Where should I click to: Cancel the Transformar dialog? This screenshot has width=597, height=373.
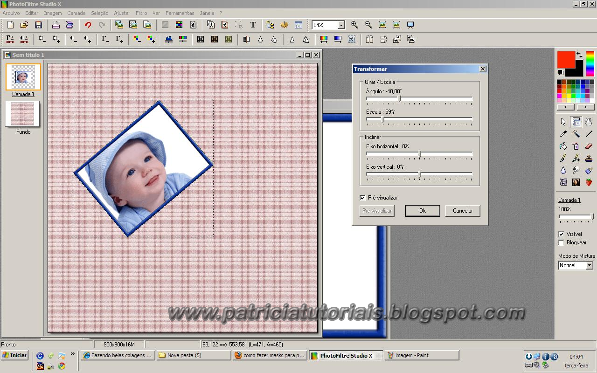[x=462, y=211]
